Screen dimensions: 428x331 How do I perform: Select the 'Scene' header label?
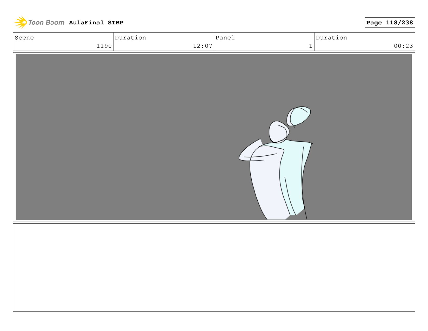click(x=24, y=38)
